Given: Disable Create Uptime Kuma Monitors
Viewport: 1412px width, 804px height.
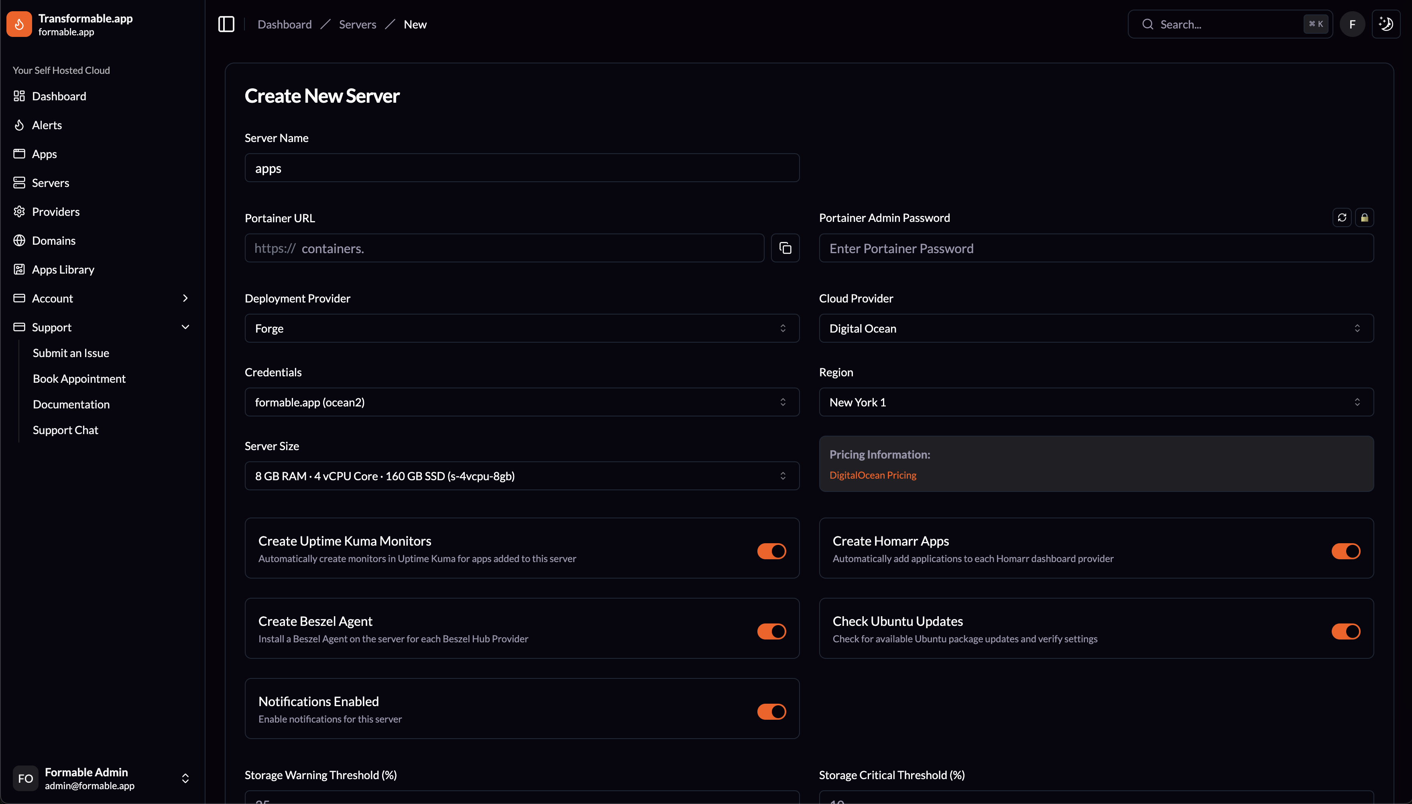Looking at the screenshot, I should click(771, 550).
